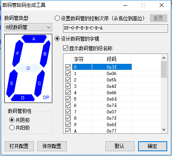
Task: Toggle middle segment G on the display
Action: 28,68
